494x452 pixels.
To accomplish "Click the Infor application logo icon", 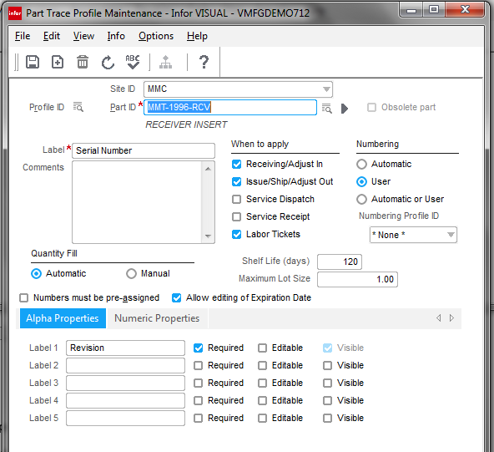I will tap(15, 13).
